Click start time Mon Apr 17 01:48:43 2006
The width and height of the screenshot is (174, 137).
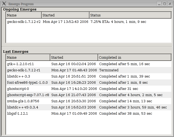(74, 70)
